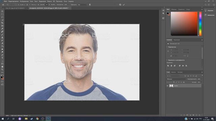The width and height of the screenshot is (216, 121).
Task: Select the Rectangular Marquee tool
Action: (x=2, y=14)
